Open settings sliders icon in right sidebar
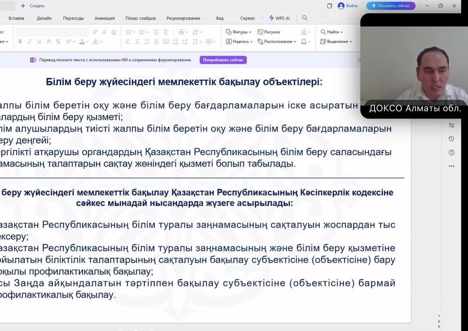 tap(452, 125)
